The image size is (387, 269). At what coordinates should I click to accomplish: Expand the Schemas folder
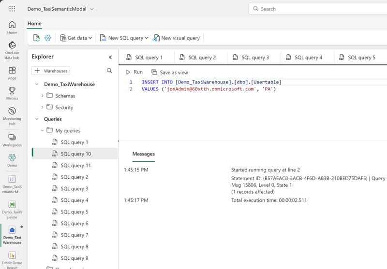coord(42,96)
